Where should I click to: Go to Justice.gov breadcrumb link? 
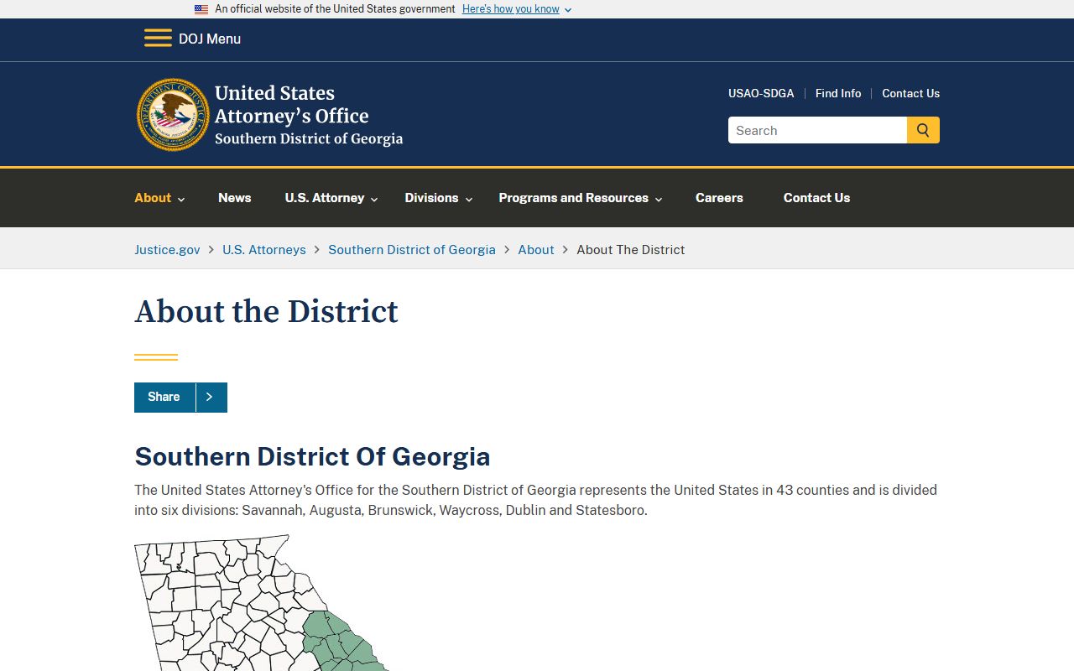pos(167,250)
